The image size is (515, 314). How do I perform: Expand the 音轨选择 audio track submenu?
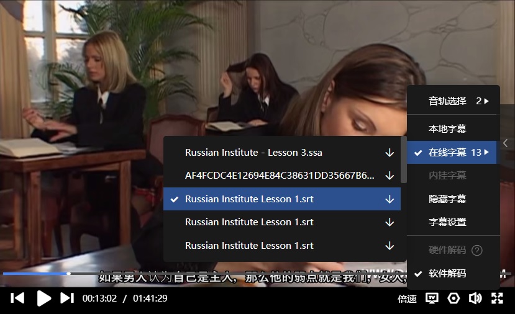pos(453,101)
